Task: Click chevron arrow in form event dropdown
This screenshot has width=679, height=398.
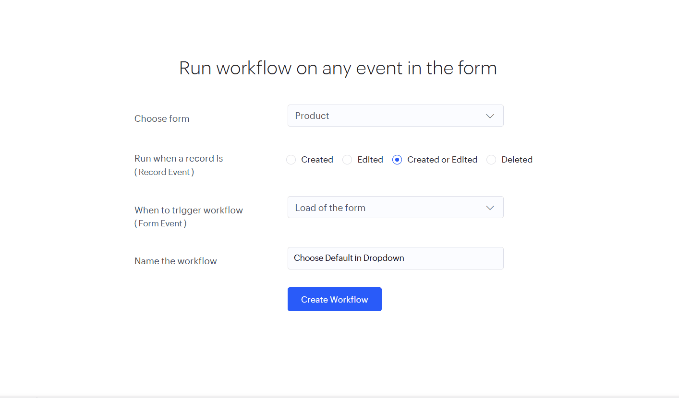Action: (490, 208)
